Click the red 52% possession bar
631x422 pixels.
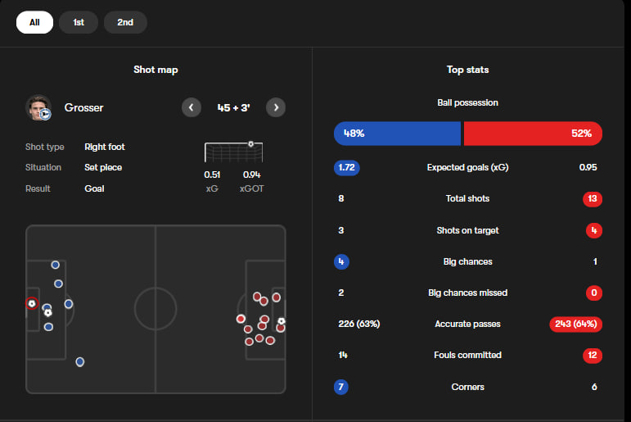click(x=534, y=134)
